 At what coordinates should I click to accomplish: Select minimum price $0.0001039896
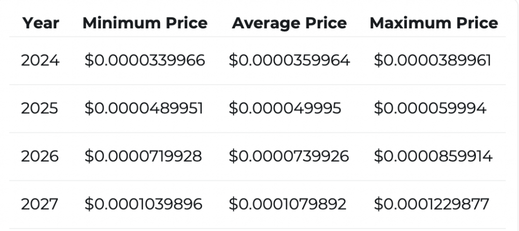(143, 204)
